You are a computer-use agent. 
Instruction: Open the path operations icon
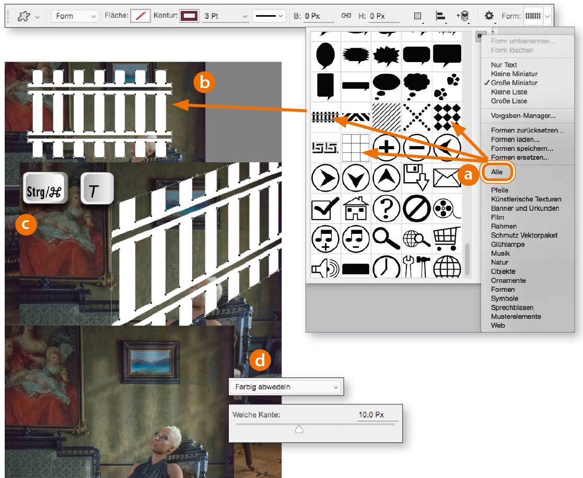pyautogui.click(x=418, y=16)
